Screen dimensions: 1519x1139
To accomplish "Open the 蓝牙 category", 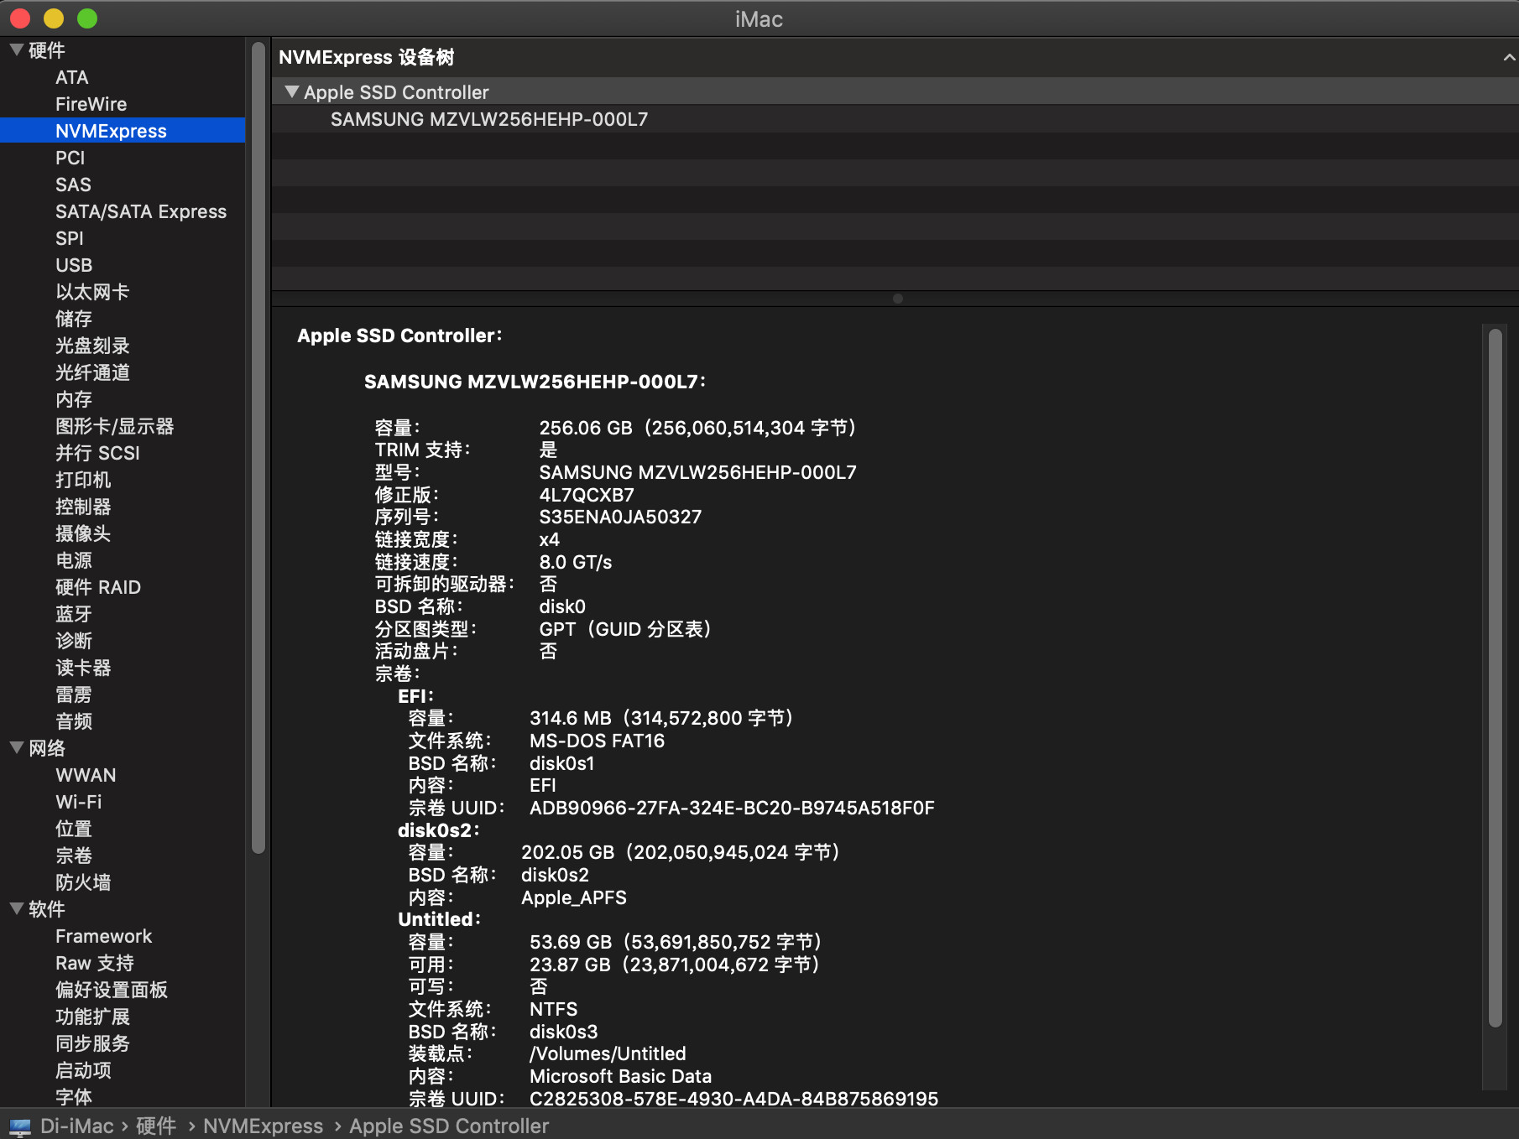I will 74,614.
